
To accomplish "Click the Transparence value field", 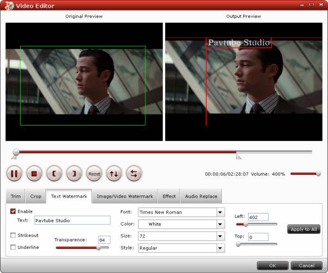I will point(104,240).
